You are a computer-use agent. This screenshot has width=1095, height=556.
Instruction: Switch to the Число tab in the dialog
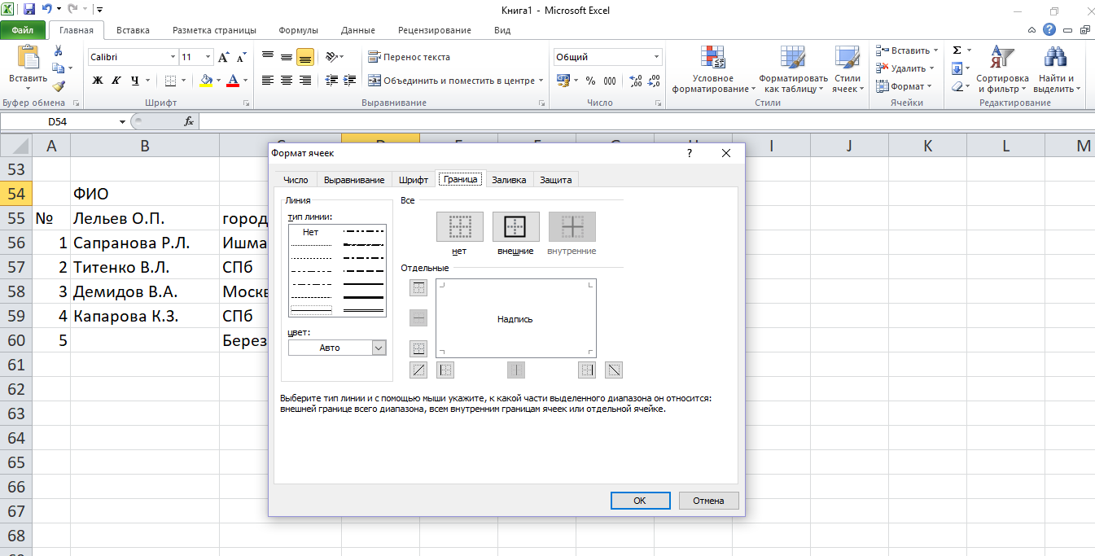coord(296,180)
